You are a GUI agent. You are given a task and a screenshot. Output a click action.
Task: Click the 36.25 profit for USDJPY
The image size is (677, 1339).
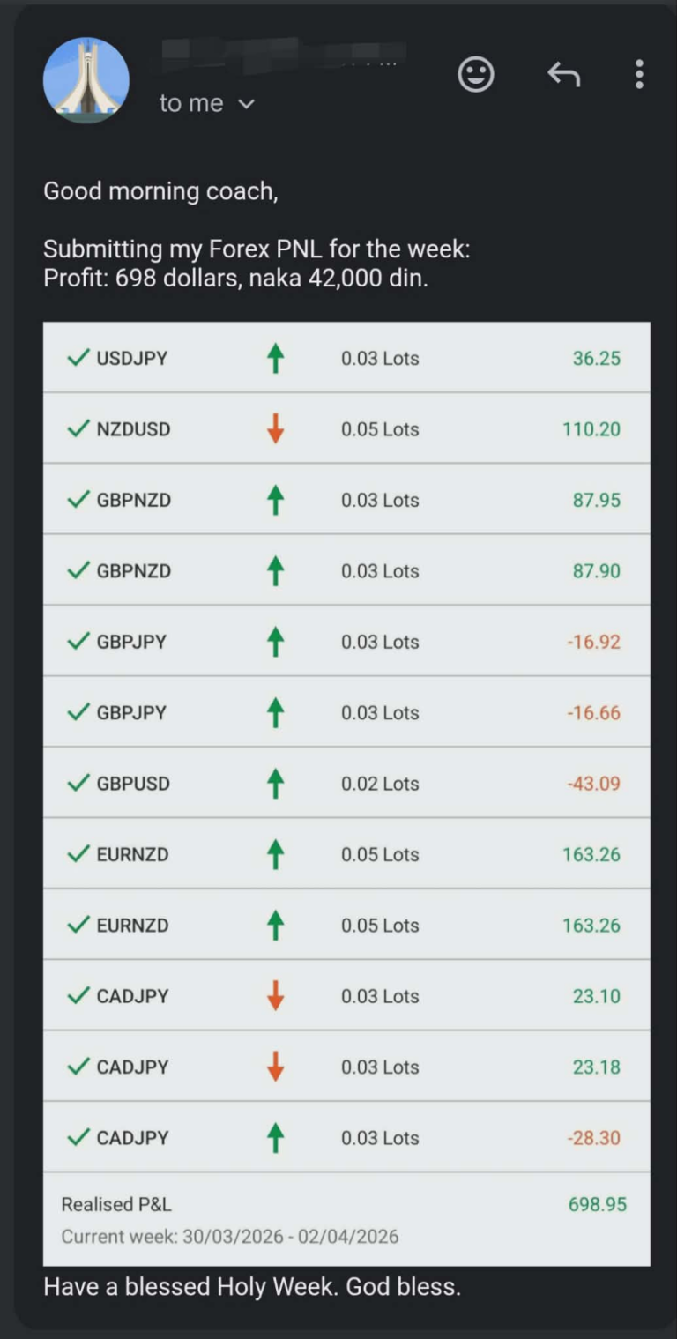[x=597, y=359]
